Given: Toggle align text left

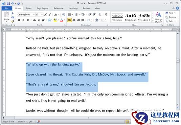Looking at the screenshot, I should pyautogui.click(x=69, y=20).
